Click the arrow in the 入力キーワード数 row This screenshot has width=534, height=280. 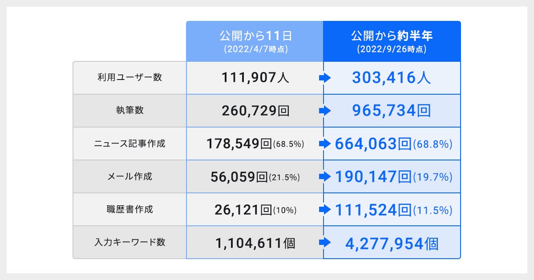[x=325, y=243]
